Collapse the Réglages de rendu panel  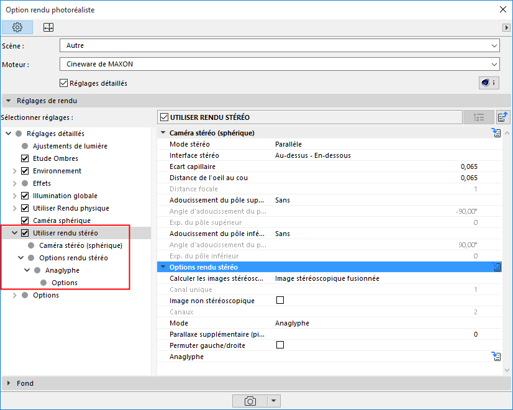pos(9,101)
